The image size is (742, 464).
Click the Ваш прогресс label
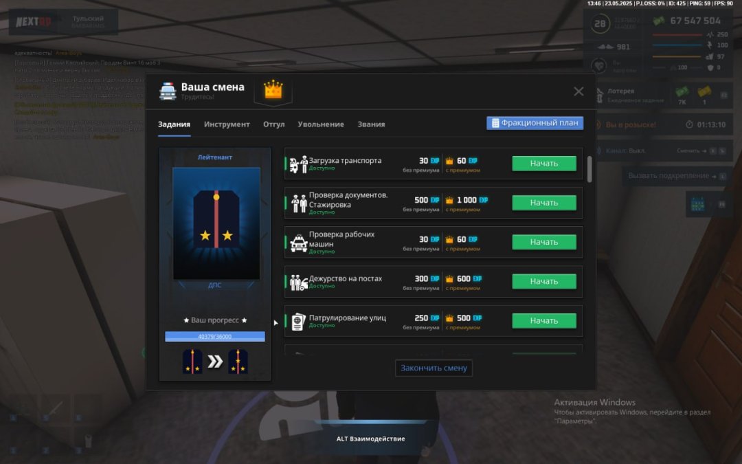click(215, 320)
